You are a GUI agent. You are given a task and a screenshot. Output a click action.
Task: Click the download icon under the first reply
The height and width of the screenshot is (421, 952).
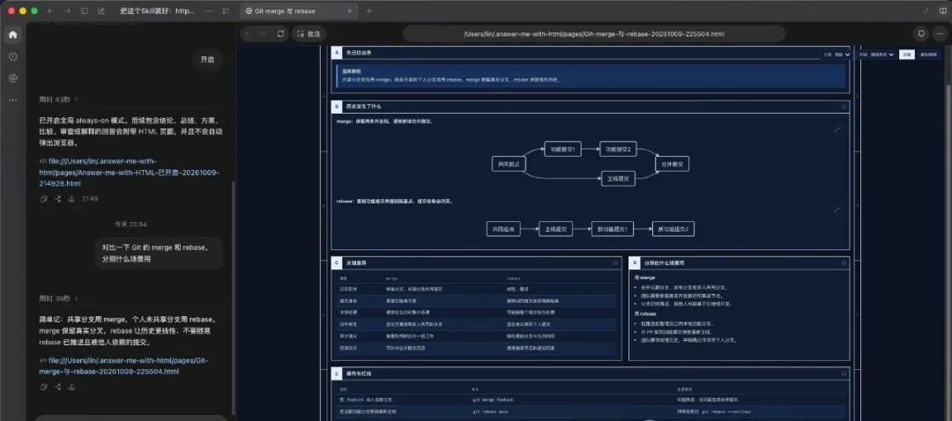tap(71, 198)
